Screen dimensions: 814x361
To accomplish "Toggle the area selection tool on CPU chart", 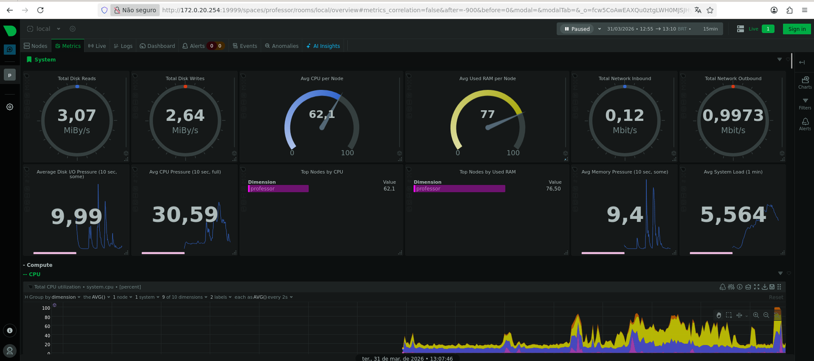I will click(729, 315).
